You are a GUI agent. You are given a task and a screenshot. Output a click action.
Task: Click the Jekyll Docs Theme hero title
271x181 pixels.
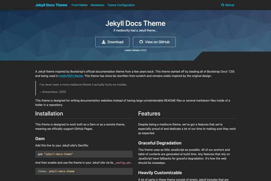point(135,23)
